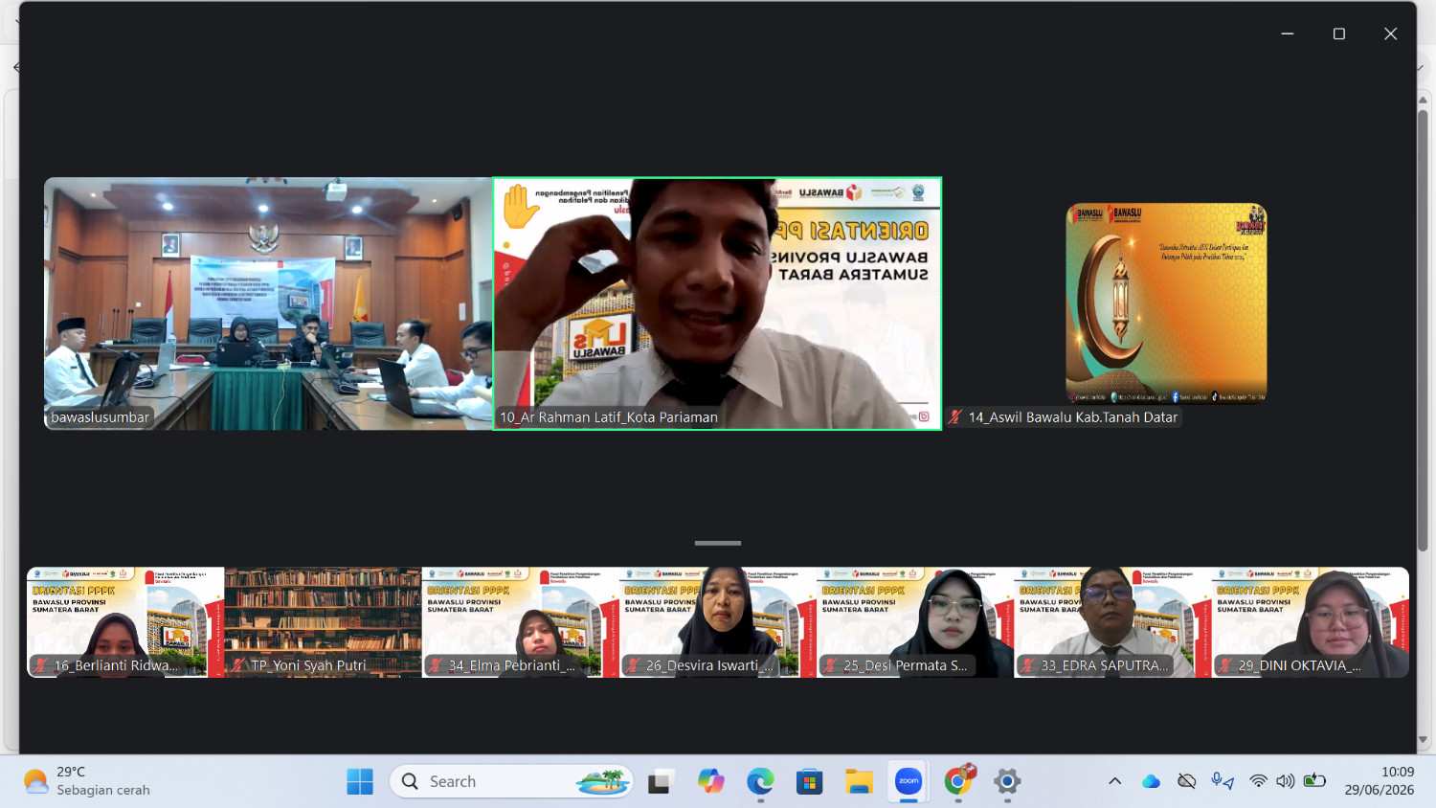
Task: Click the vertical scrollbar on right edge
Action: (1424, 330)
